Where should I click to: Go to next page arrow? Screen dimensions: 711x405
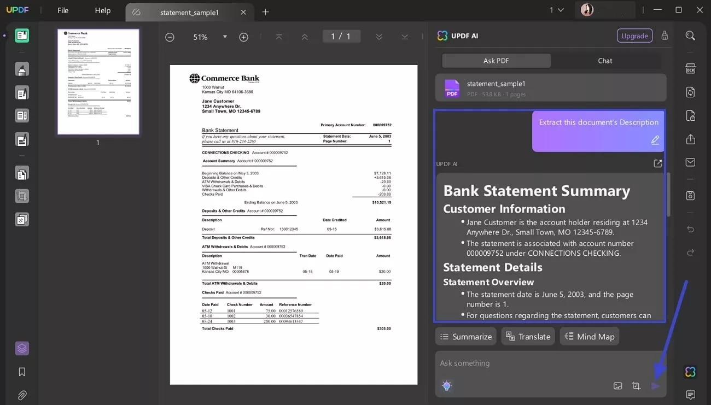[379, 37]
